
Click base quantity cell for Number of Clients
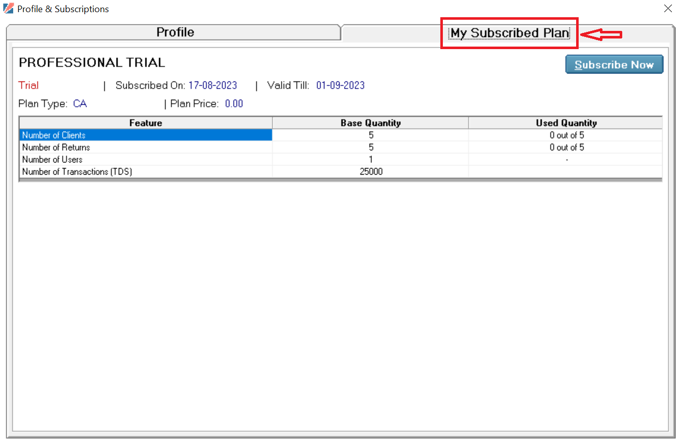pyautogui.click(x=370, y=135)
